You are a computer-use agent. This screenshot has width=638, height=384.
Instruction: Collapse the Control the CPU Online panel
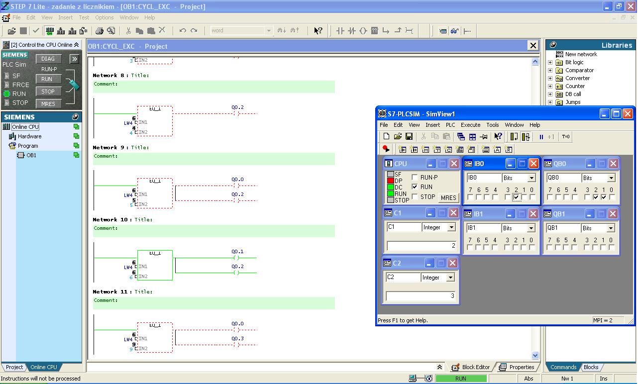76,45
